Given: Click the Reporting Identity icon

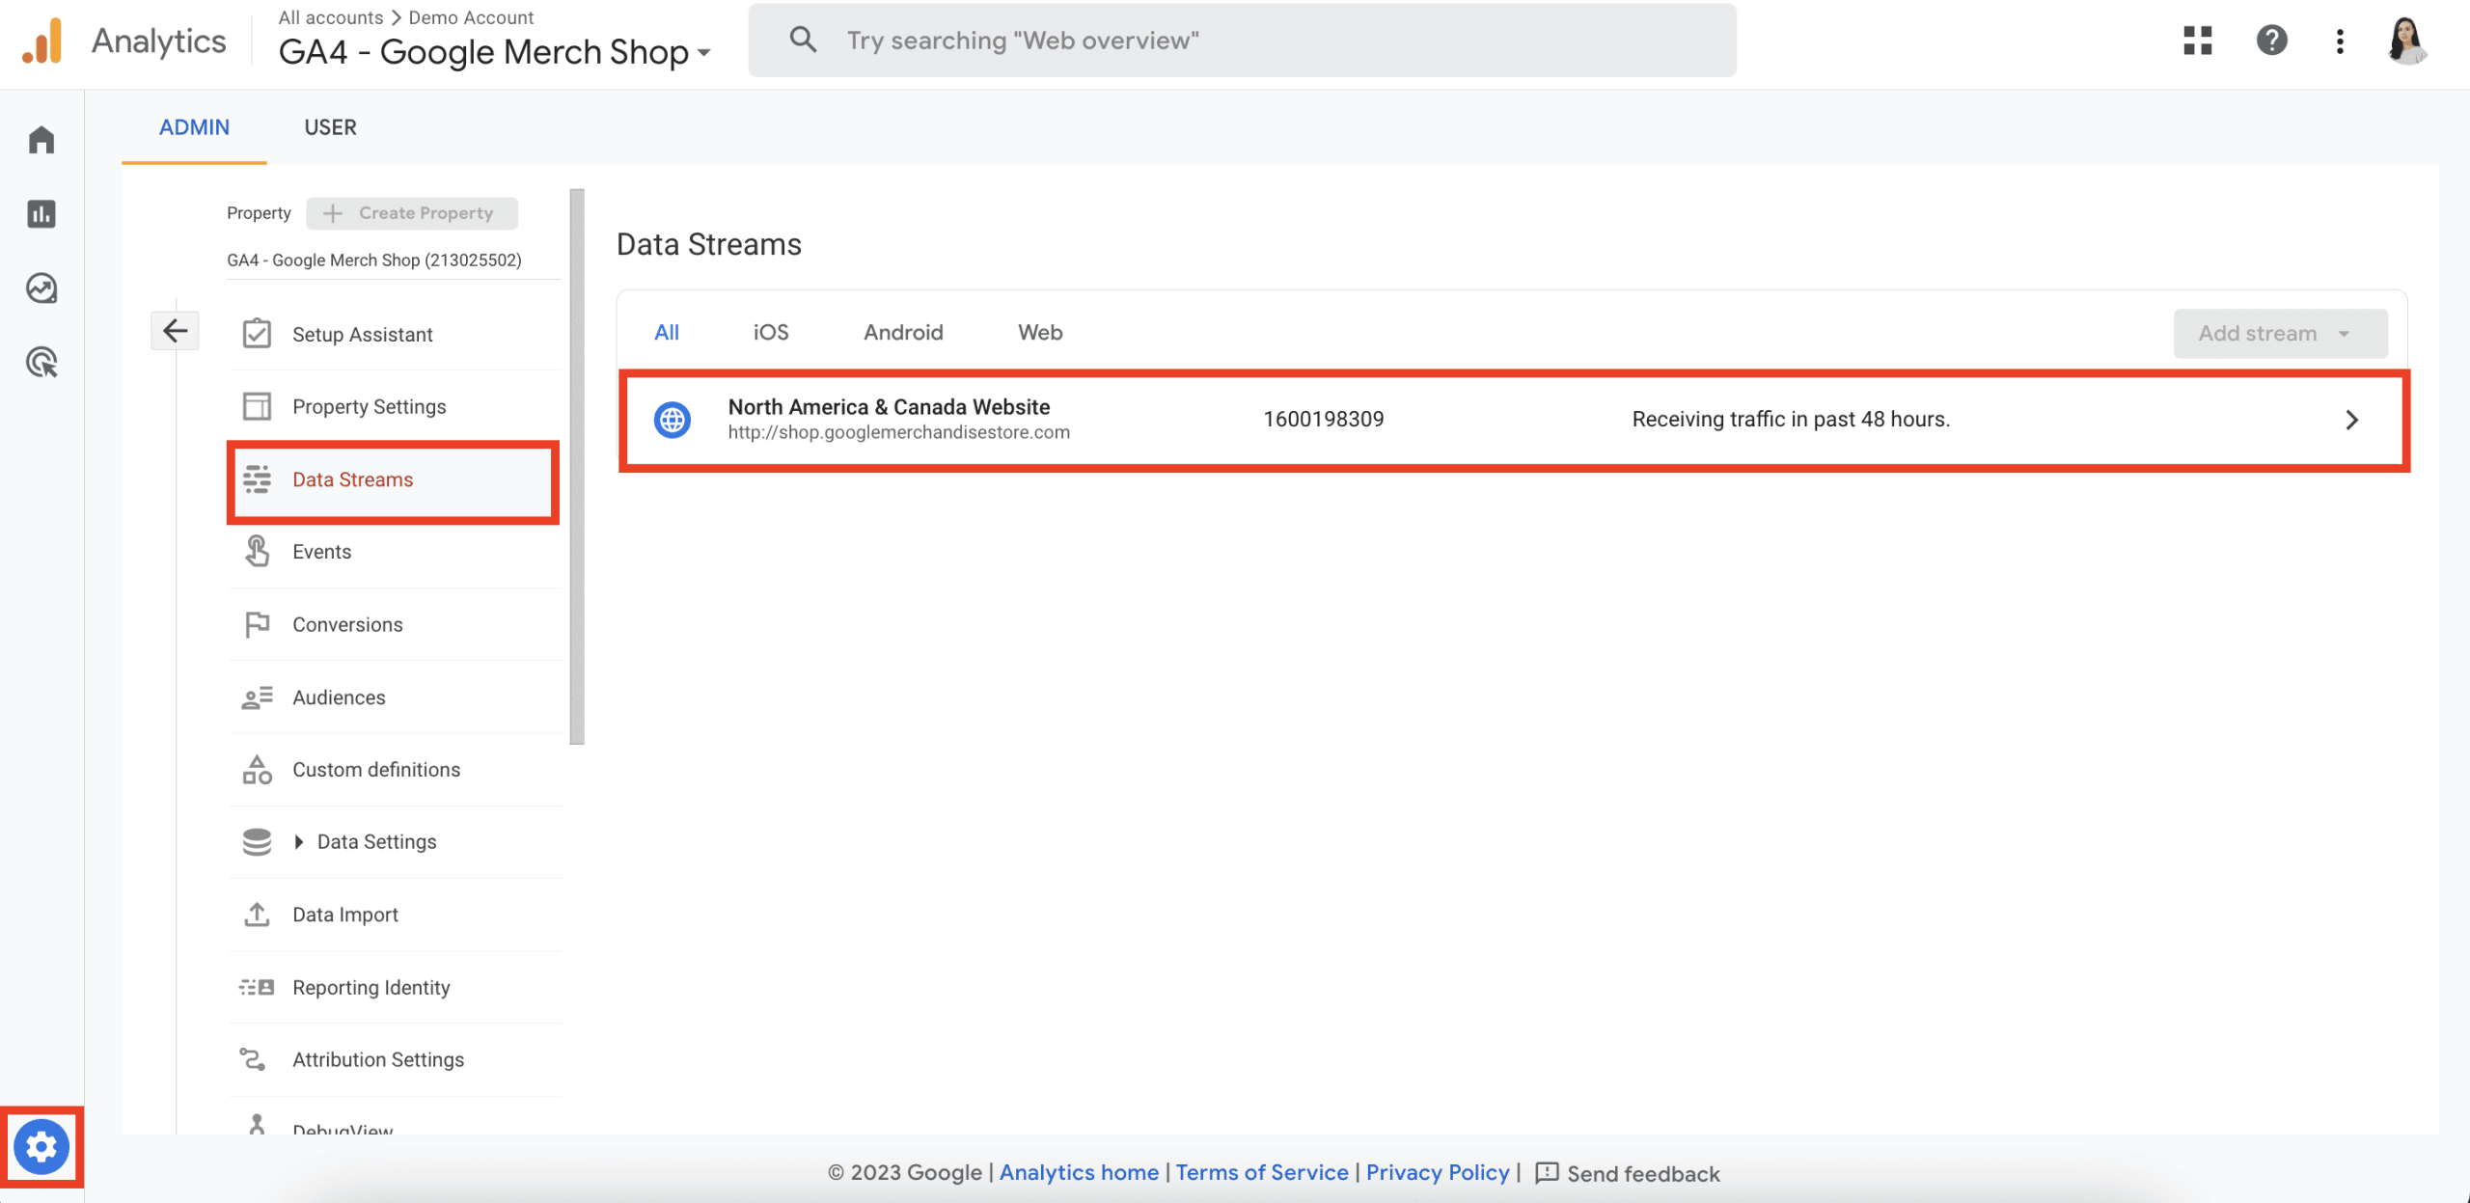Looking at the screenshot, I should tap(257, 987).
